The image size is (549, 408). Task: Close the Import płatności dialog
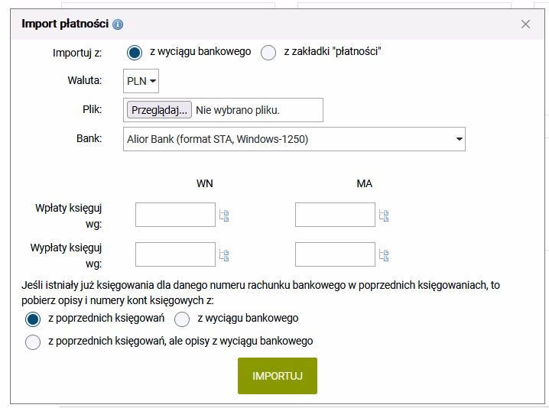pyautogui.click(x=525, y=24)
